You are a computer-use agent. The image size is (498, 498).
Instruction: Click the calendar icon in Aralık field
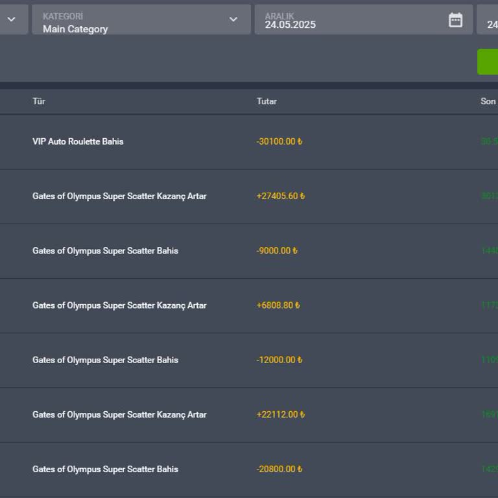tap(455, 20)
